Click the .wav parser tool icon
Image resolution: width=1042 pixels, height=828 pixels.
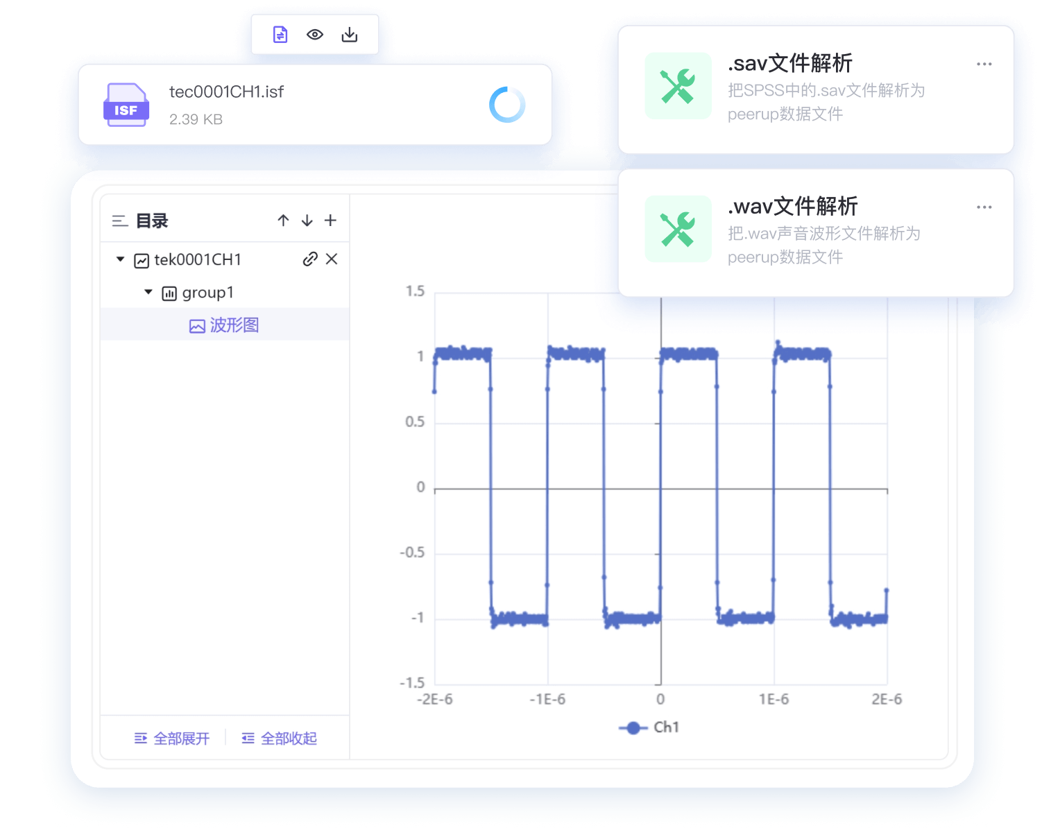[x=678, y=229]
